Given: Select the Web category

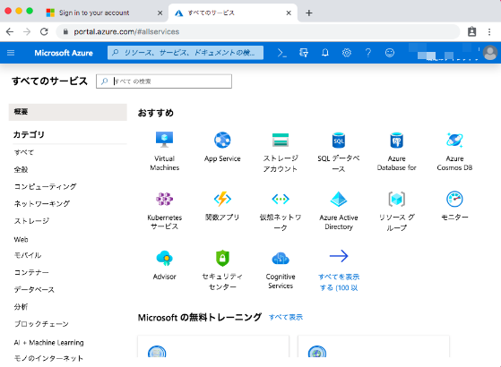Looking at the screenshot, I should 21,239.
